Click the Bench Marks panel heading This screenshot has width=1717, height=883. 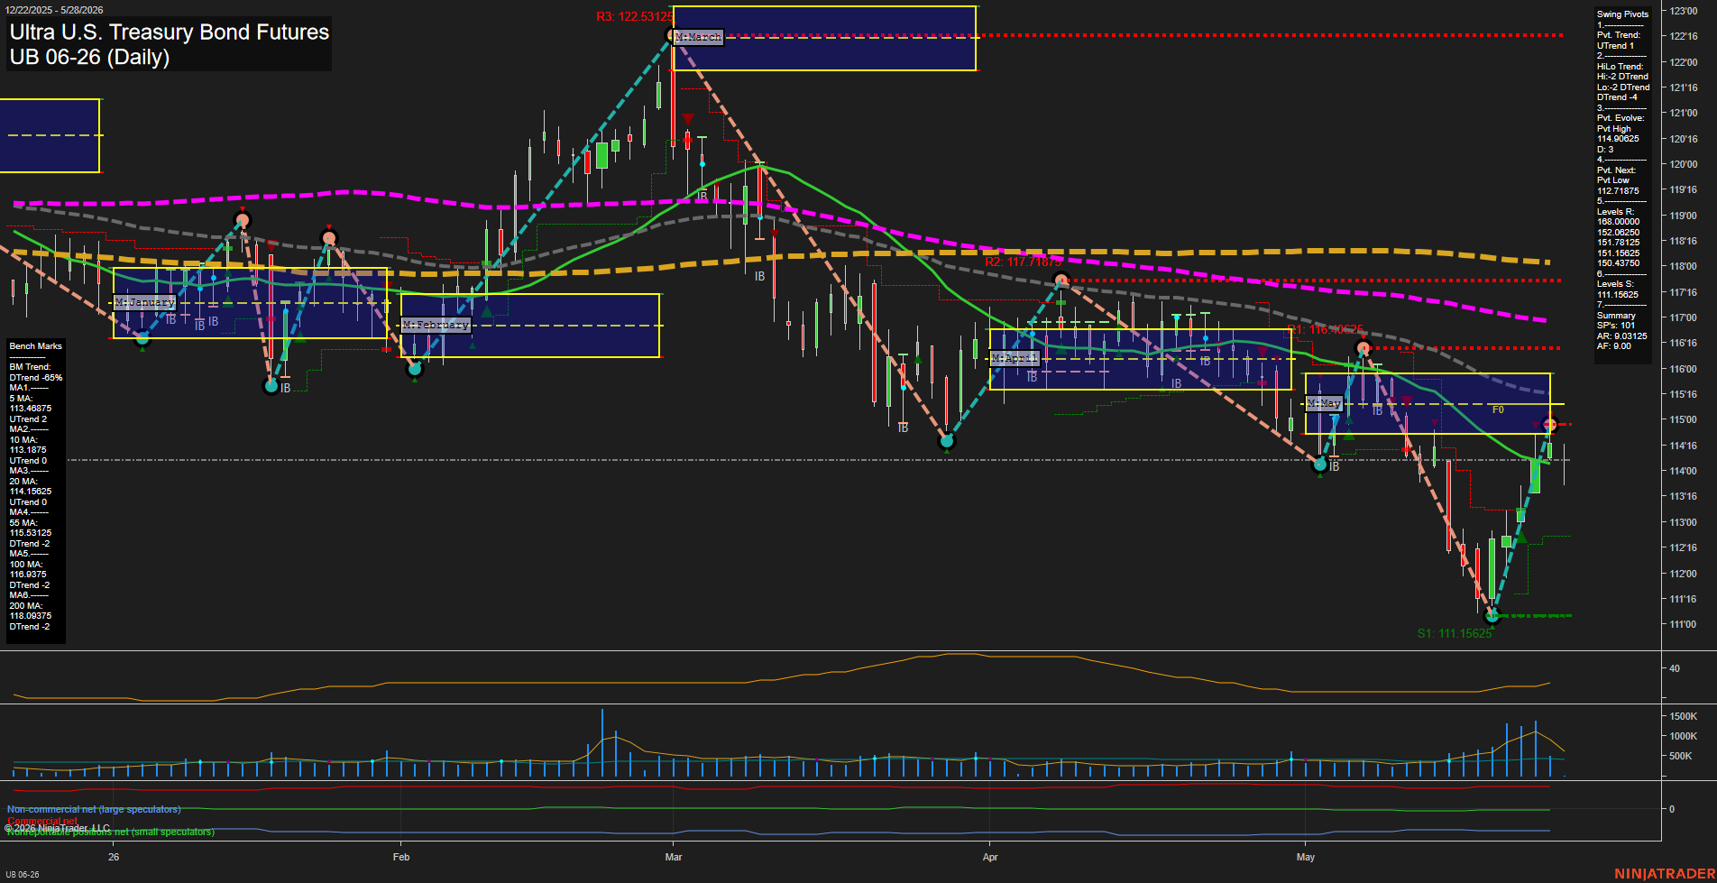[x=35, y=346]
